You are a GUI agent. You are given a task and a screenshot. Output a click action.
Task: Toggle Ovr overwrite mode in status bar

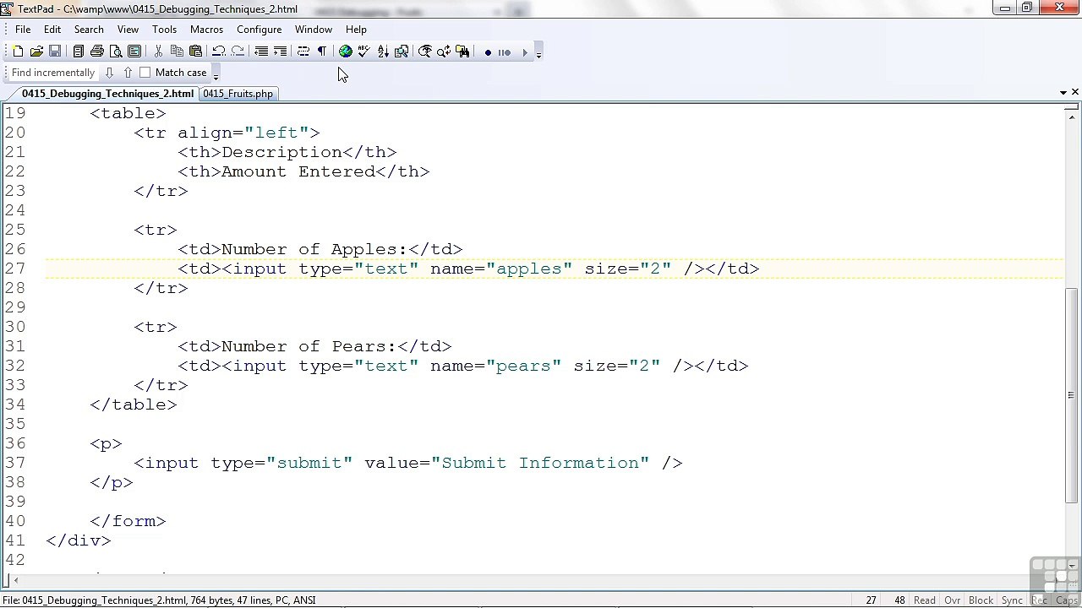point(952,600)
